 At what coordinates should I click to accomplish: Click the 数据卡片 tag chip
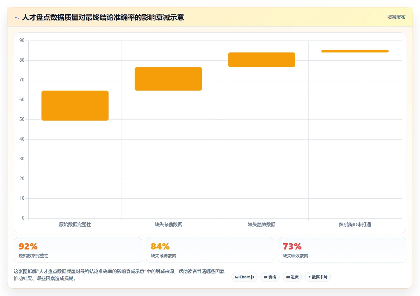[318, 277]
